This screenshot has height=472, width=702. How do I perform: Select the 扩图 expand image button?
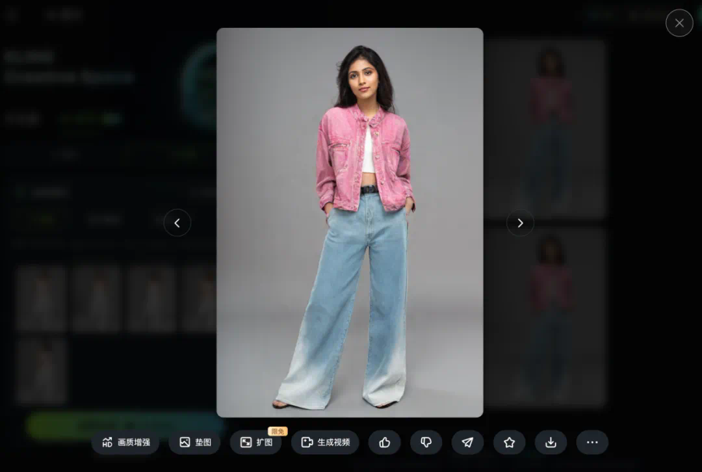[255, 443]
